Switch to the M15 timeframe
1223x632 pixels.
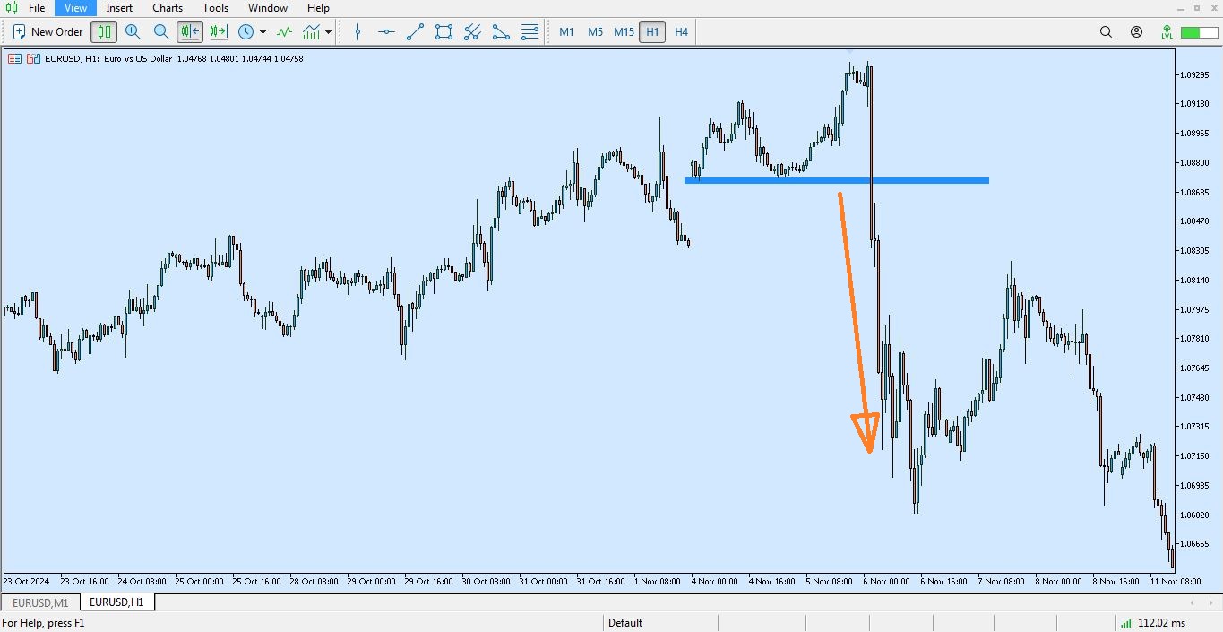coord(624,31)
